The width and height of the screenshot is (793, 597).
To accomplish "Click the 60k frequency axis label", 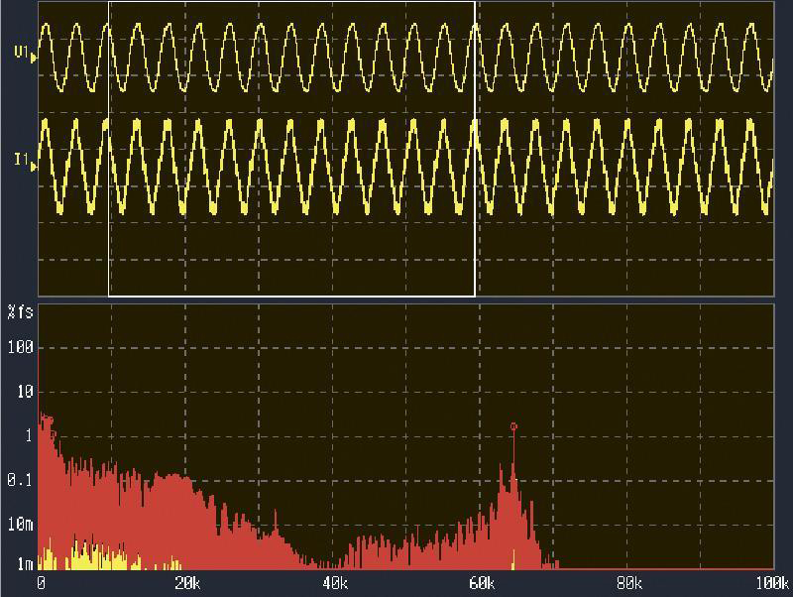I will [x=481, y=582].
